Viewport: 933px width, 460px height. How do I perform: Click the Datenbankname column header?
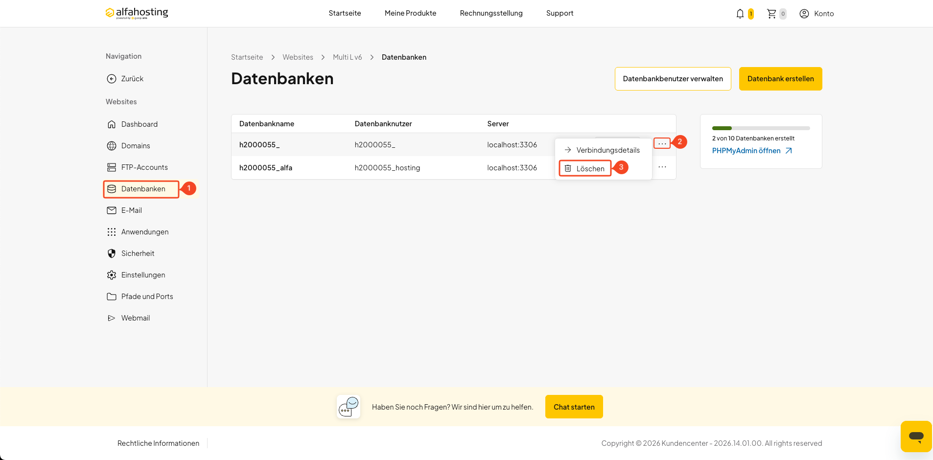pos(267,124)
